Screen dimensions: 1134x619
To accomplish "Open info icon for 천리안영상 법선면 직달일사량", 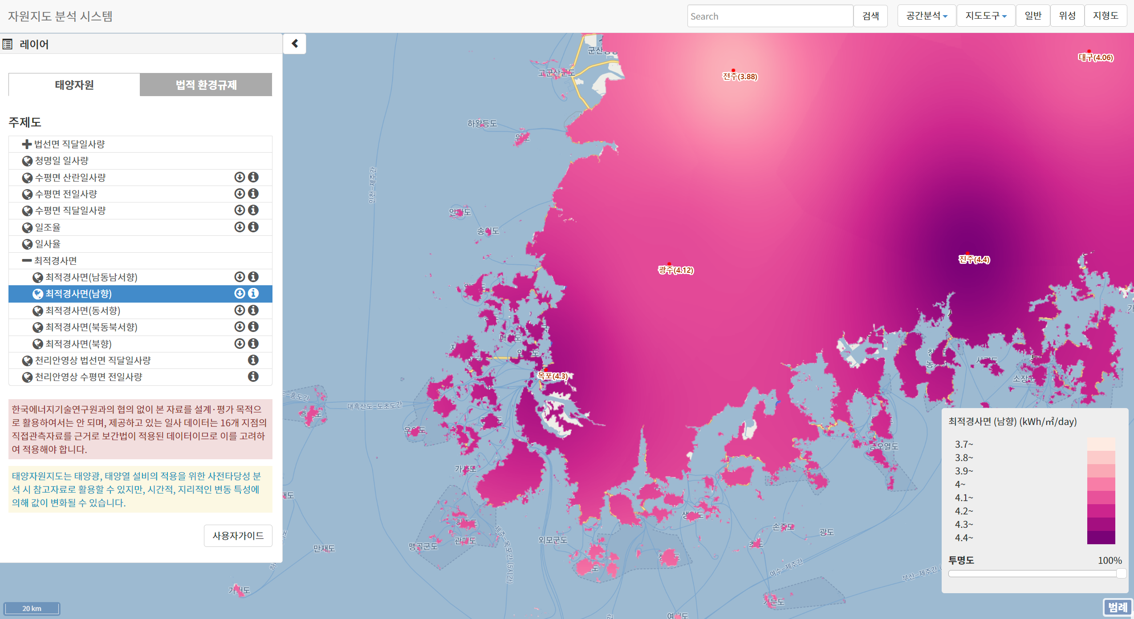I will click(253, 360).
